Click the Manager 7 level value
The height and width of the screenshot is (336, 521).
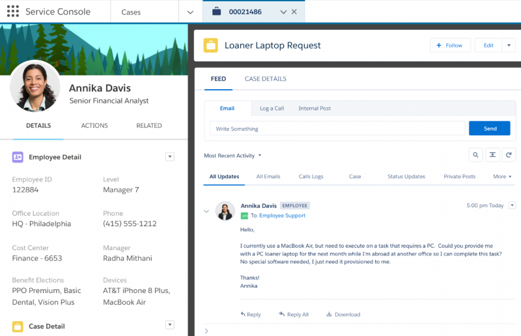121,190
